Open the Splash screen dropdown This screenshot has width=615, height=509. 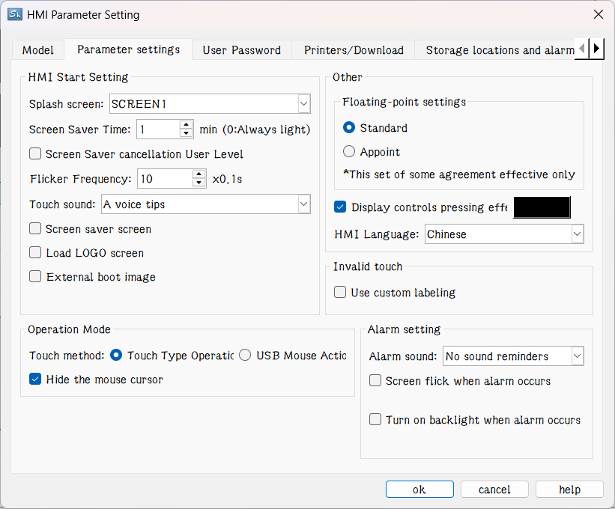pos(303,104)
